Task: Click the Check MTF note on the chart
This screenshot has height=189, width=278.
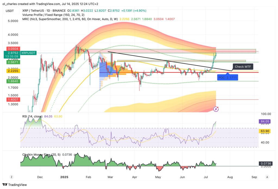Action: point(243,66)
